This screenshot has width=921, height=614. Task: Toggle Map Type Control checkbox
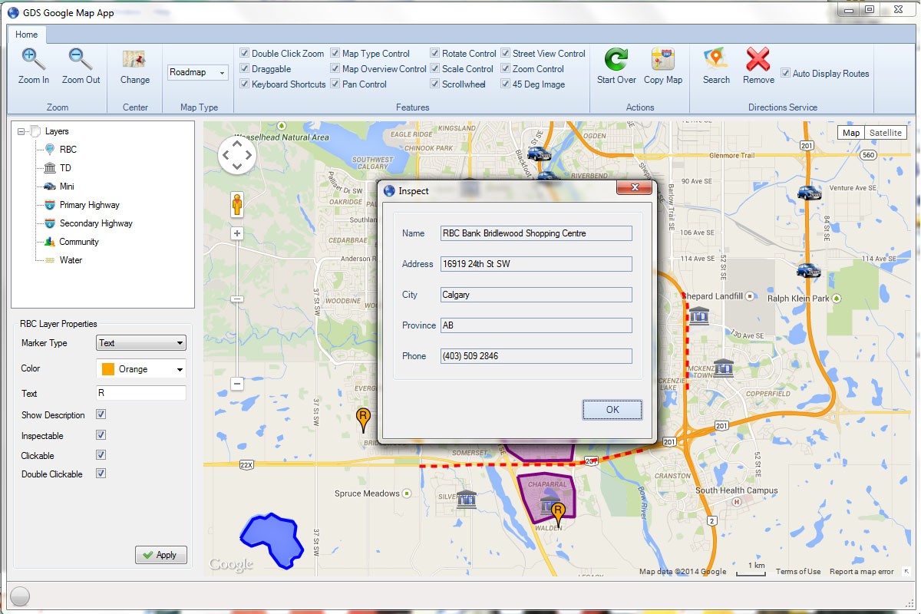335,53
